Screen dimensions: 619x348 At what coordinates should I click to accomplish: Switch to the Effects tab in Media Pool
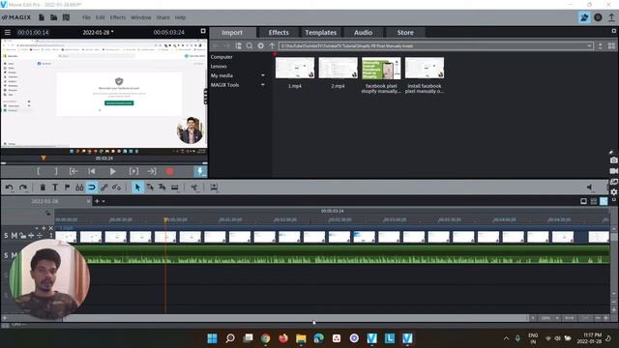[x=279, y=32]
